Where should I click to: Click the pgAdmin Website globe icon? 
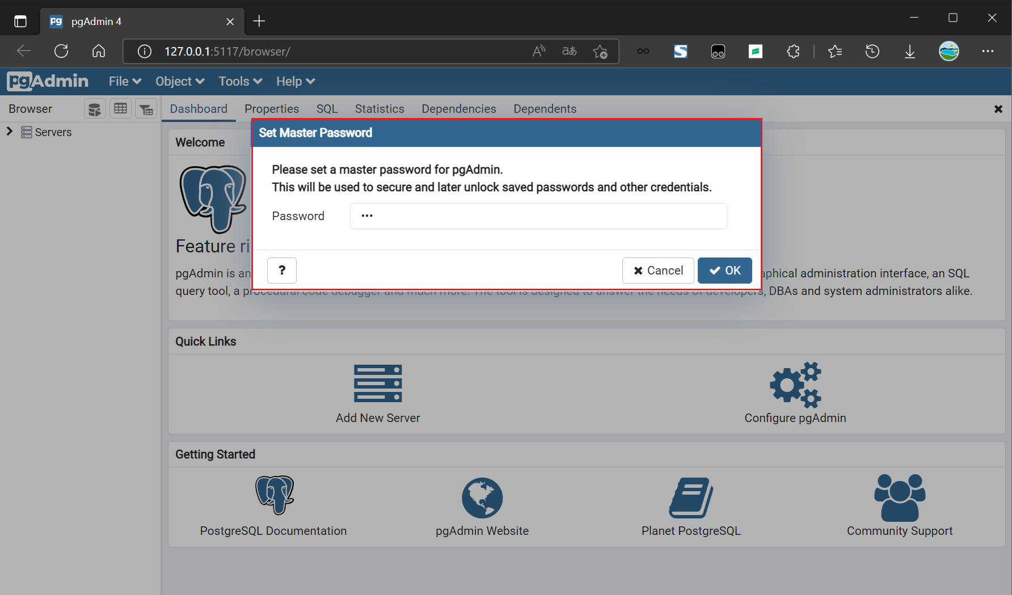[x=482, y=497]
